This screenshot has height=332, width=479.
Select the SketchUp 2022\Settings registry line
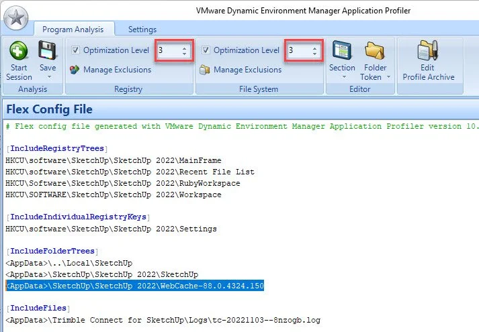pos(111,229)
